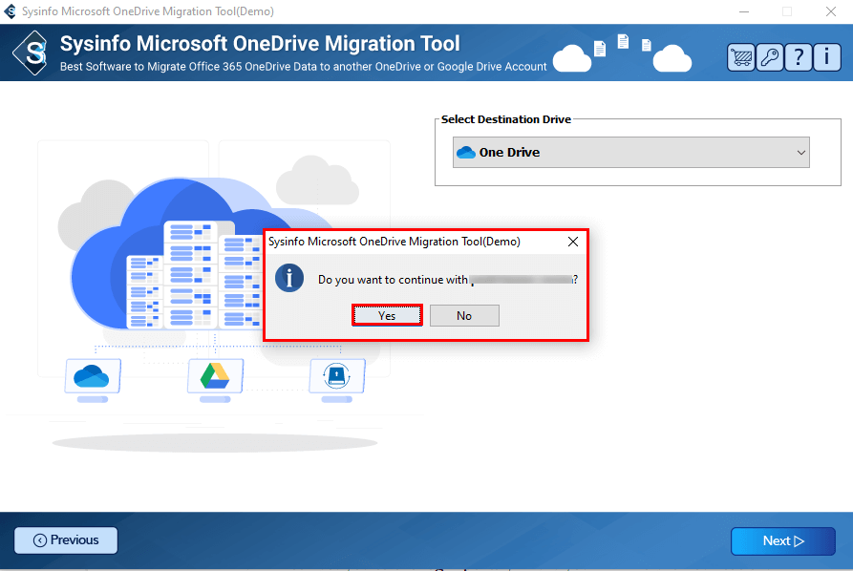Decline with the No button
The height and width of the screenshot is (571, 853).
[464, 315]
